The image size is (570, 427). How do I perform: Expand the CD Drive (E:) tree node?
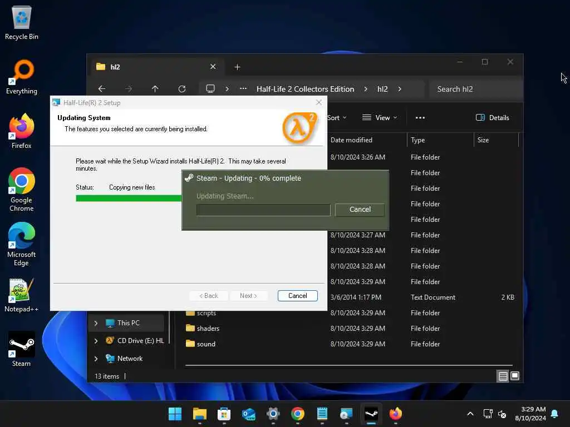[x=96, y=341]
